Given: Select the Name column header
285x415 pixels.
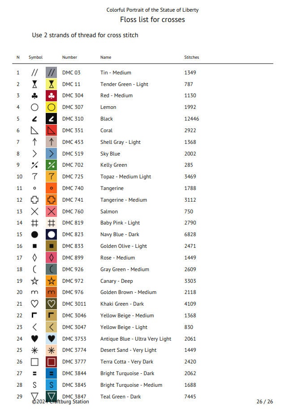Looking at the screenshot, I should [106, 57].
